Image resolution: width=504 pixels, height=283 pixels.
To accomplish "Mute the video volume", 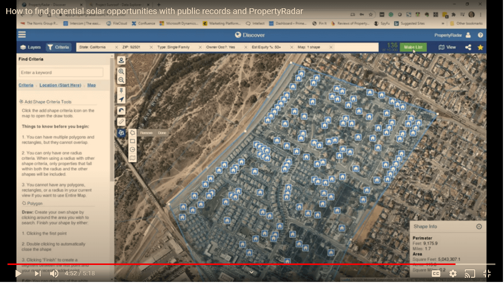I will point(54,273).
